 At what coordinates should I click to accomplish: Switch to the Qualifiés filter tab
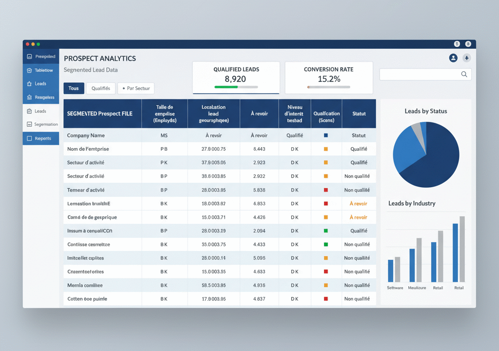(101, 88)
